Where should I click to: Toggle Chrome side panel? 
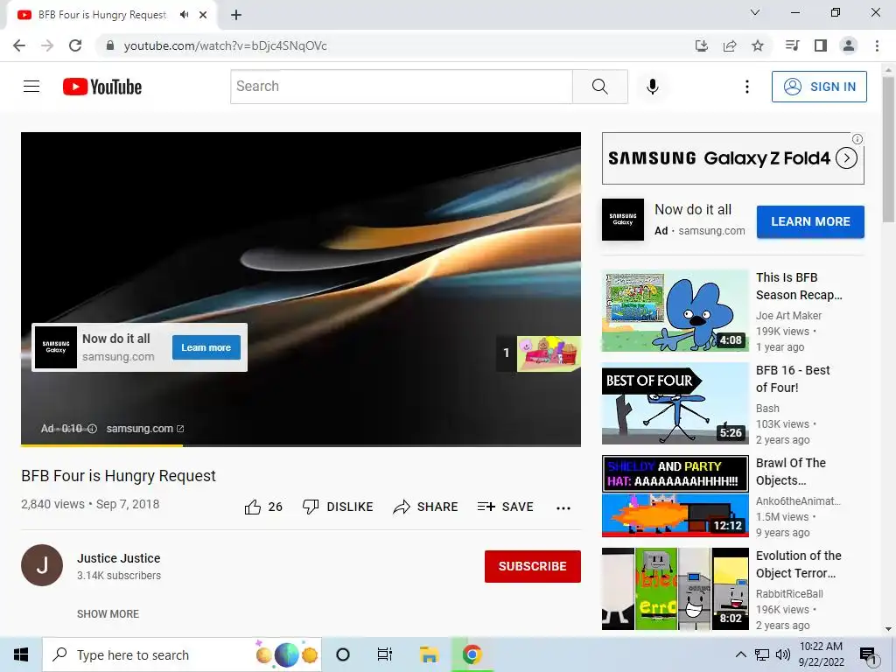coord(821,45)
